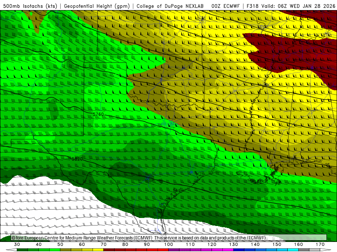The width and height of the screenshot is (337, 252).
Task: Click the 150 knot legend label
Action: pos(277,244)
